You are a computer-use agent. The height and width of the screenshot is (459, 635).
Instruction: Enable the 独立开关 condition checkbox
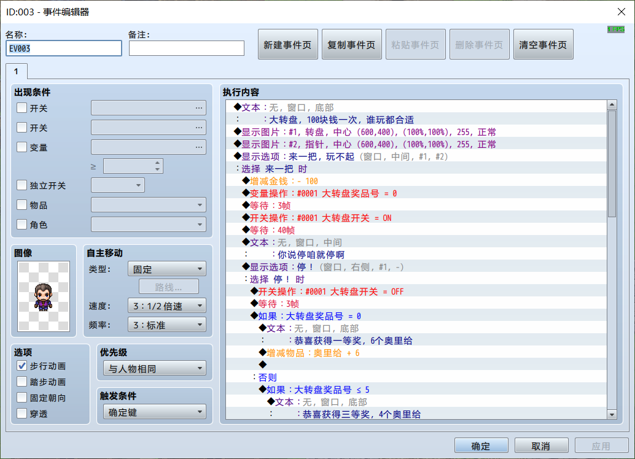point(22,185)
